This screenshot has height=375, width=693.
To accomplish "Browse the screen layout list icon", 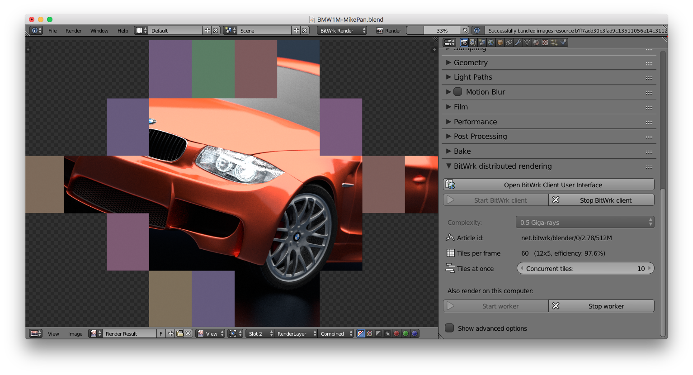I will click(141, 30).
